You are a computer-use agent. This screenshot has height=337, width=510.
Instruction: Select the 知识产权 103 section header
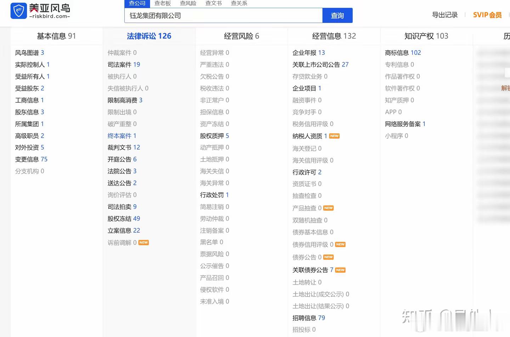pos(426,36)
